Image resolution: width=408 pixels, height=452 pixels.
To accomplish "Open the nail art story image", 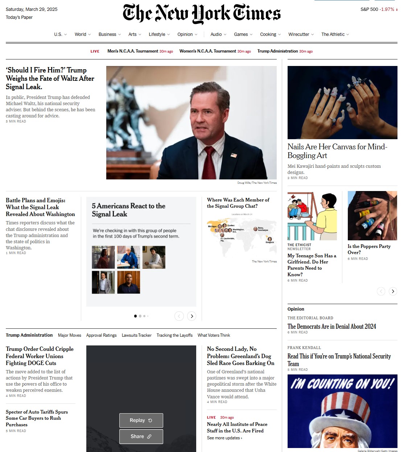I will point(342,103).
